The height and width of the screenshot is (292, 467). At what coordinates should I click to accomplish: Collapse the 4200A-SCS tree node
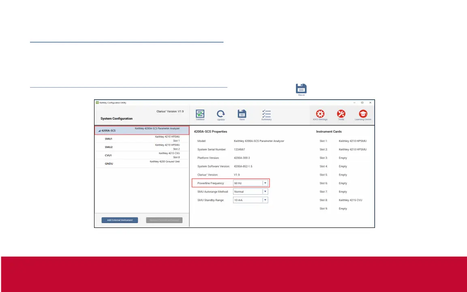coord(99,131)
